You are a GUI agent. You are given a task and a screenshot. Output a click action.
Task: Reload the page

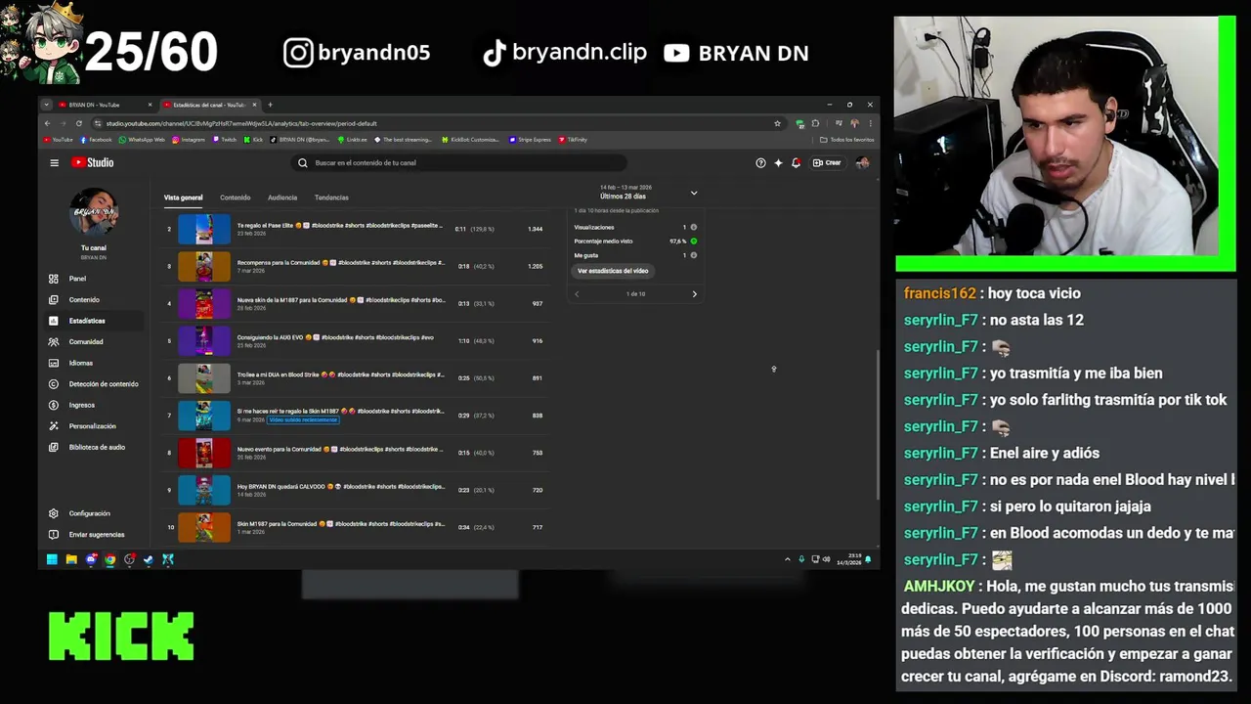pyautogui.click(x=79, y=123)
